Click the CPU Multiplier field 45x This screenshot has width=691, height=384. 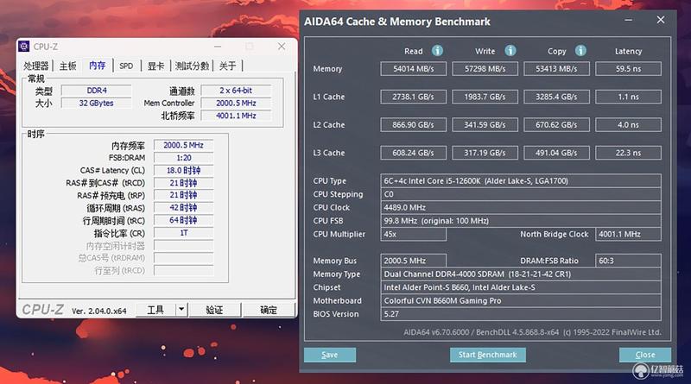[414, 234]
